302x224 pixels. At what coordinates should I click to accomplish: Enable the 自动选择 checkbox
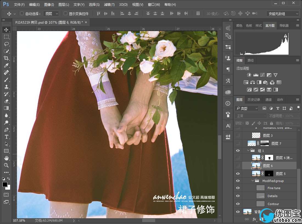coord(22,13)
